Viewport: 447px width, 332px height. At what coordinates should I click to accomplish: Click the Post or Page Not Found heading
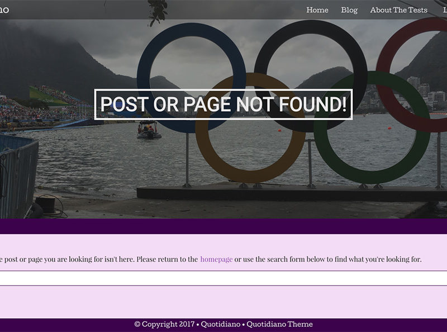(223, 105)
